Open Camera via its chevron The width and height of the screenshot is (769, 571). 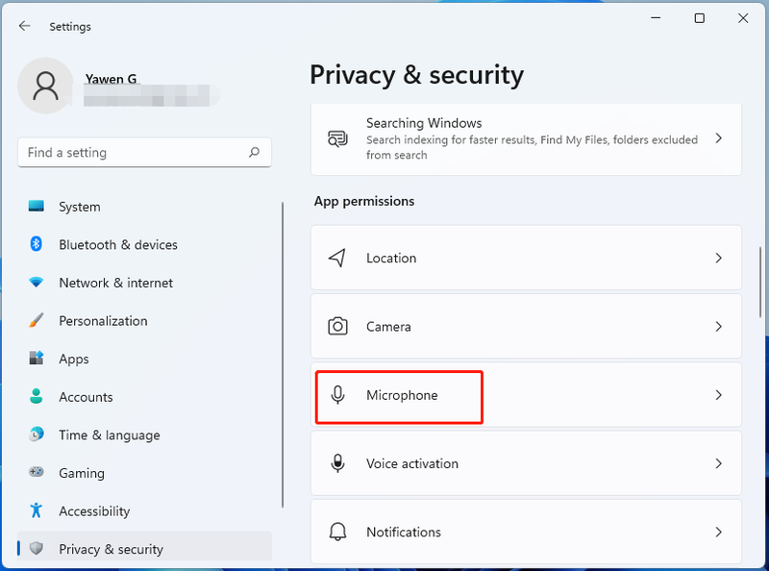click(718, 326)
